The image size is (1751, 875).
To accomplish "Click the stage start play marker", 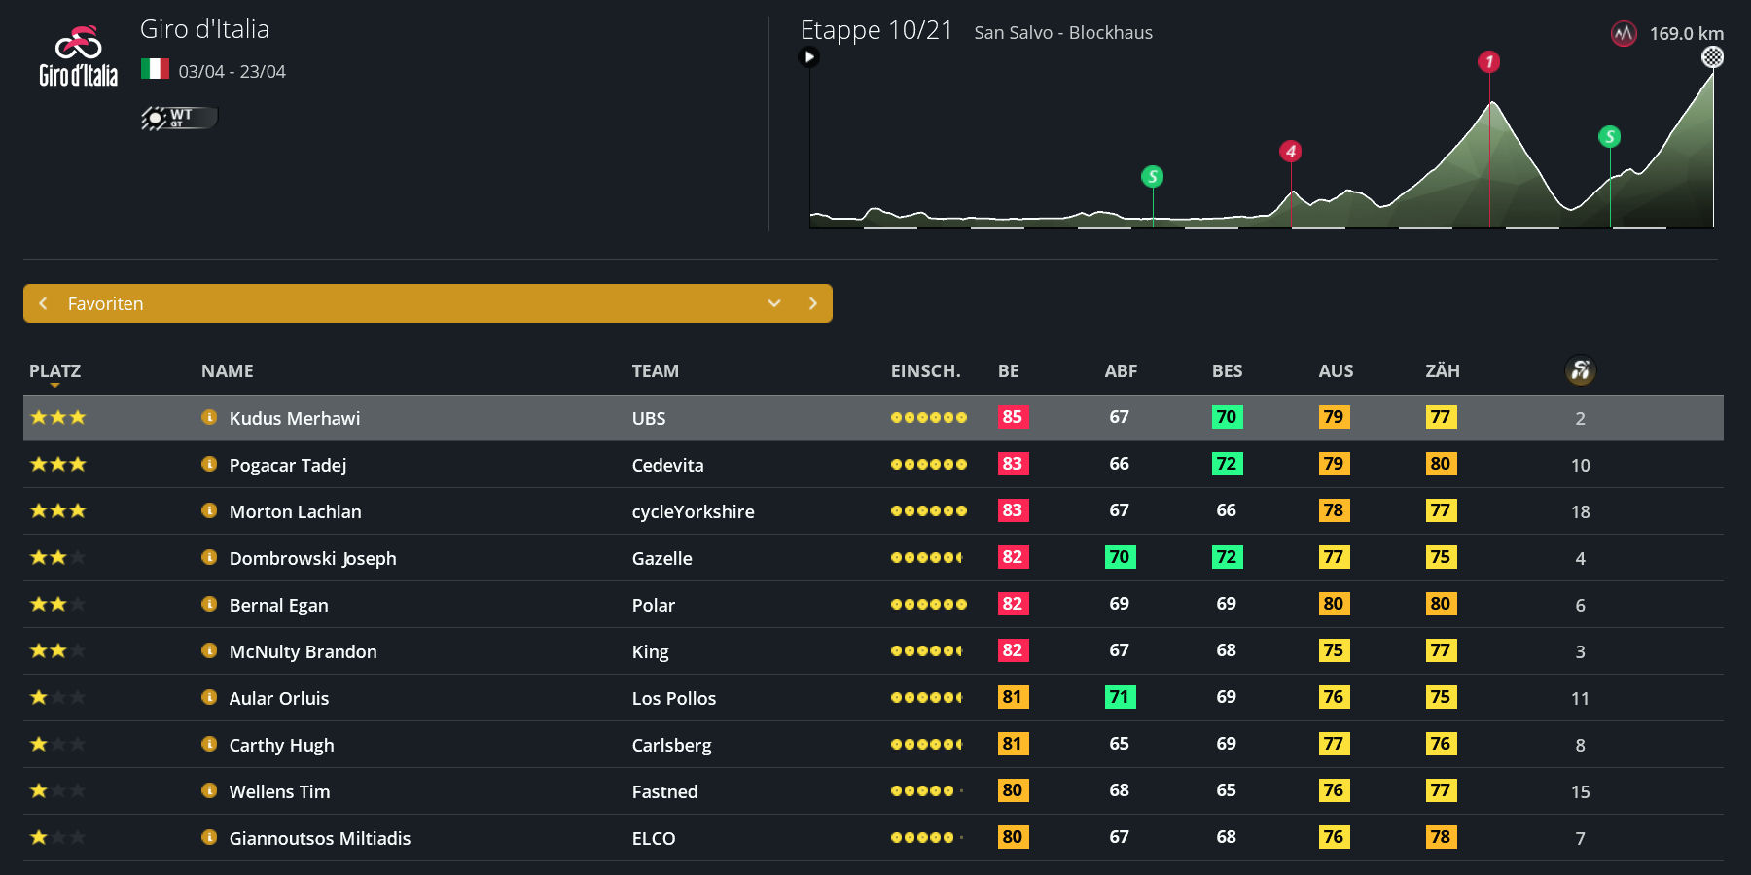I will [808, 57].
